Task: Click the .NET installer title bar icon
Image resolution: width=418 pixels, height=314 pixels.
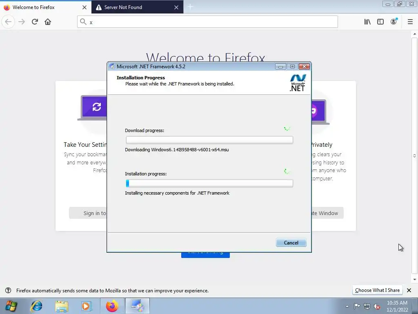Action: tap(112, 67)
